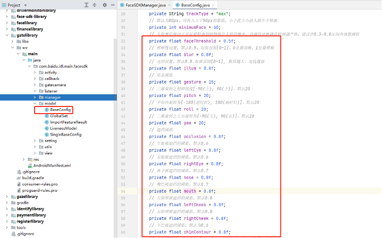Screen dimensions: 382x238
Task: Open SingleBaseConfig class
Action: pos(66,135)
